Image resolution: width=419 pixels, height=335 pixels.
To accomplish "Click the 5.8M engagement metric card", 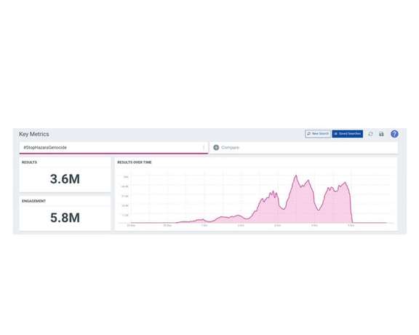I will coord(65,213).
